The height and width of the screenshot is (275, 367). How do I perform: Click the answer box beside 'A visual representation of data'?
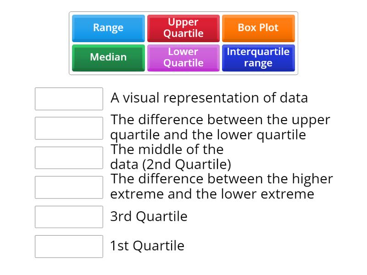[x=69, y=99]
